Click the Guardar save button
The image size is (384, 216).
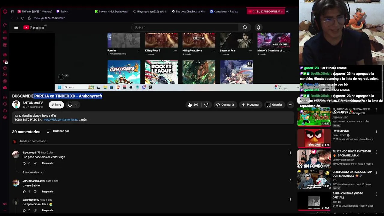pyautogui.click(x=274, y=105)
